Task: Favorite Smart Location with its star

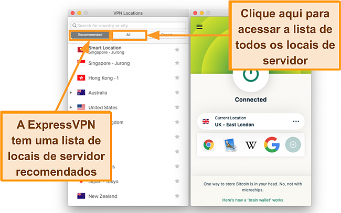Action: (177, 50)
